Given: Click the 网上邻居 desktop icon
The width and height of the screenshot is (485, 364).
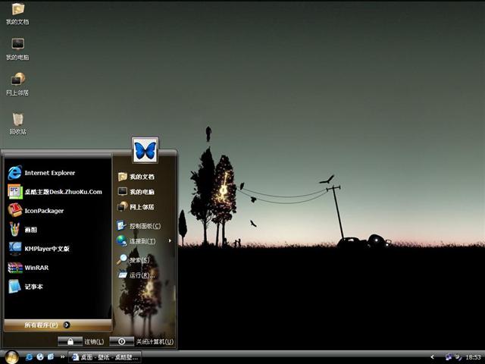Looking at the screenshot, I should (17, 82).
